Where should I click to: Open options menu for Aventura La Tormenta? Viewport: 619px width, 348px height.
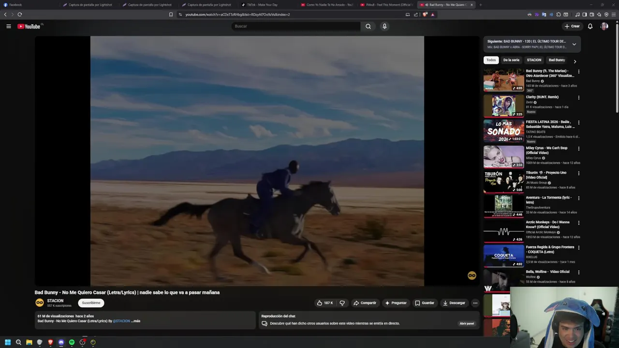coord(578,198)
